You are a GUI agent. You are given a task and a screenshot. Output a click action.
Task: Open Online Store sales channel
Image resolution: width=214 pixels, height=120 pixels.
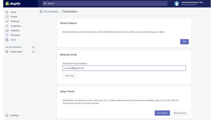tap(17, 52)
